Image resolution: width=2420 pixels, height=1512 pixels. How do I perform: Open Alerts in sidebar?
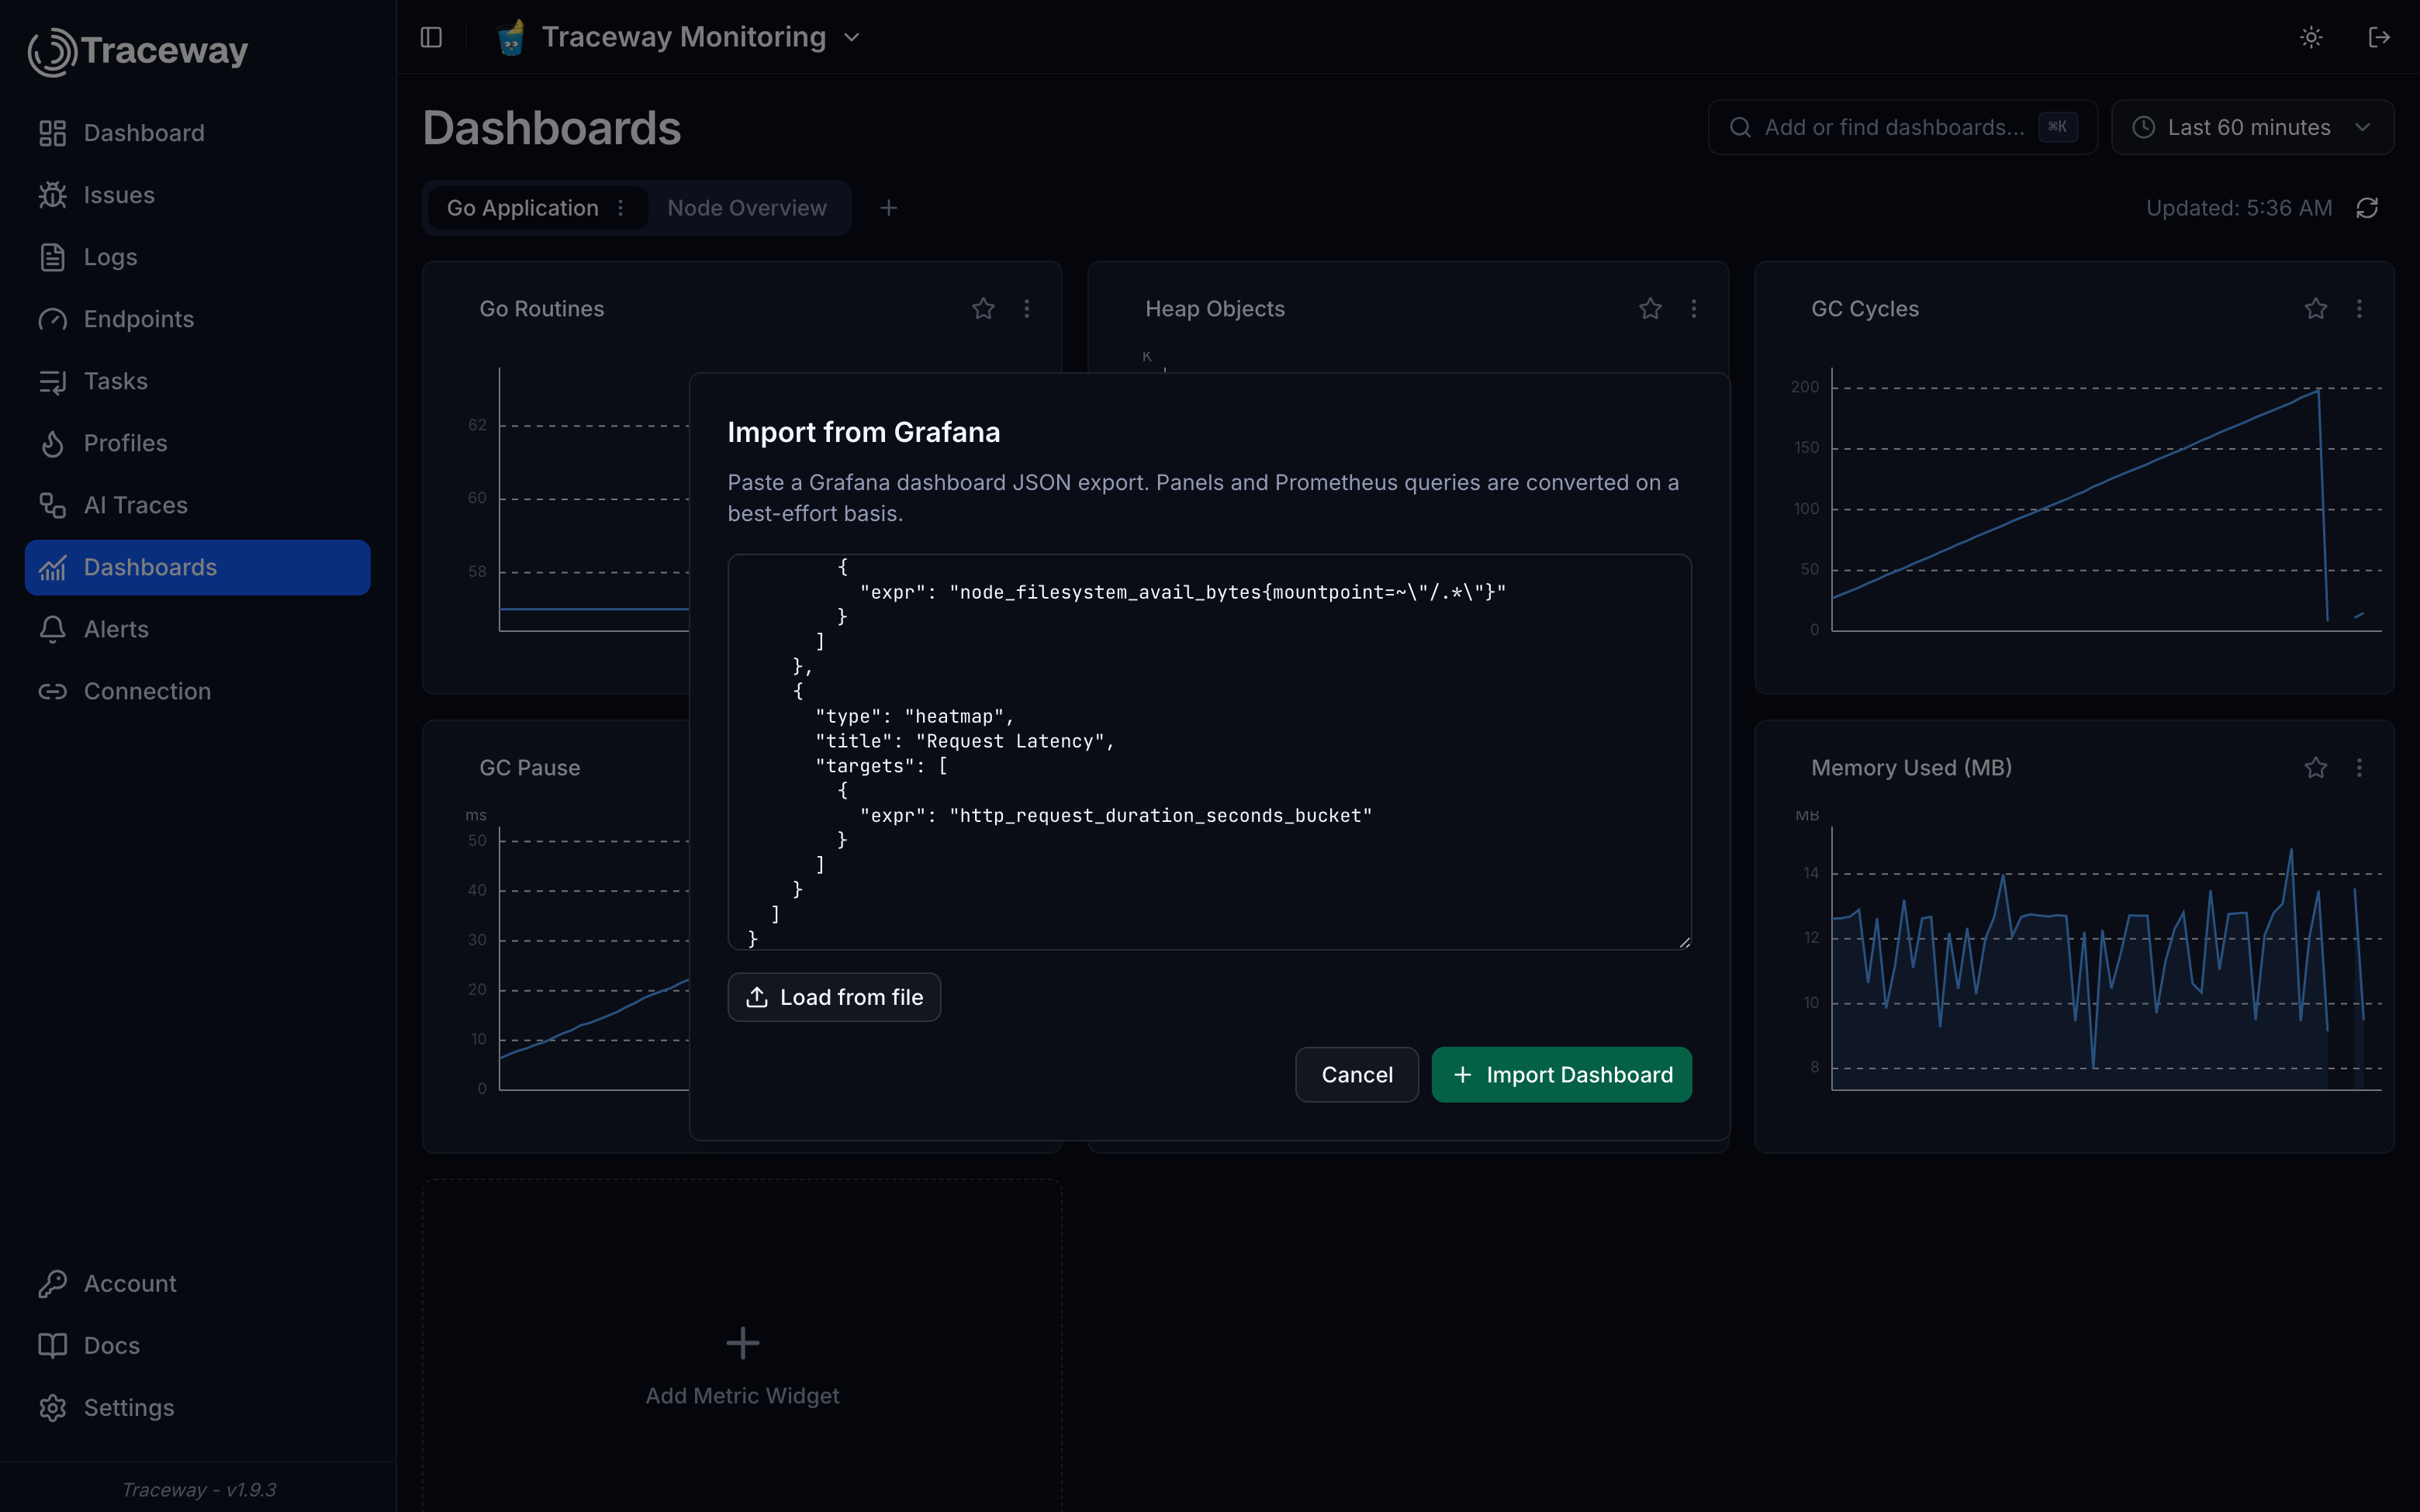click(198, 629)
